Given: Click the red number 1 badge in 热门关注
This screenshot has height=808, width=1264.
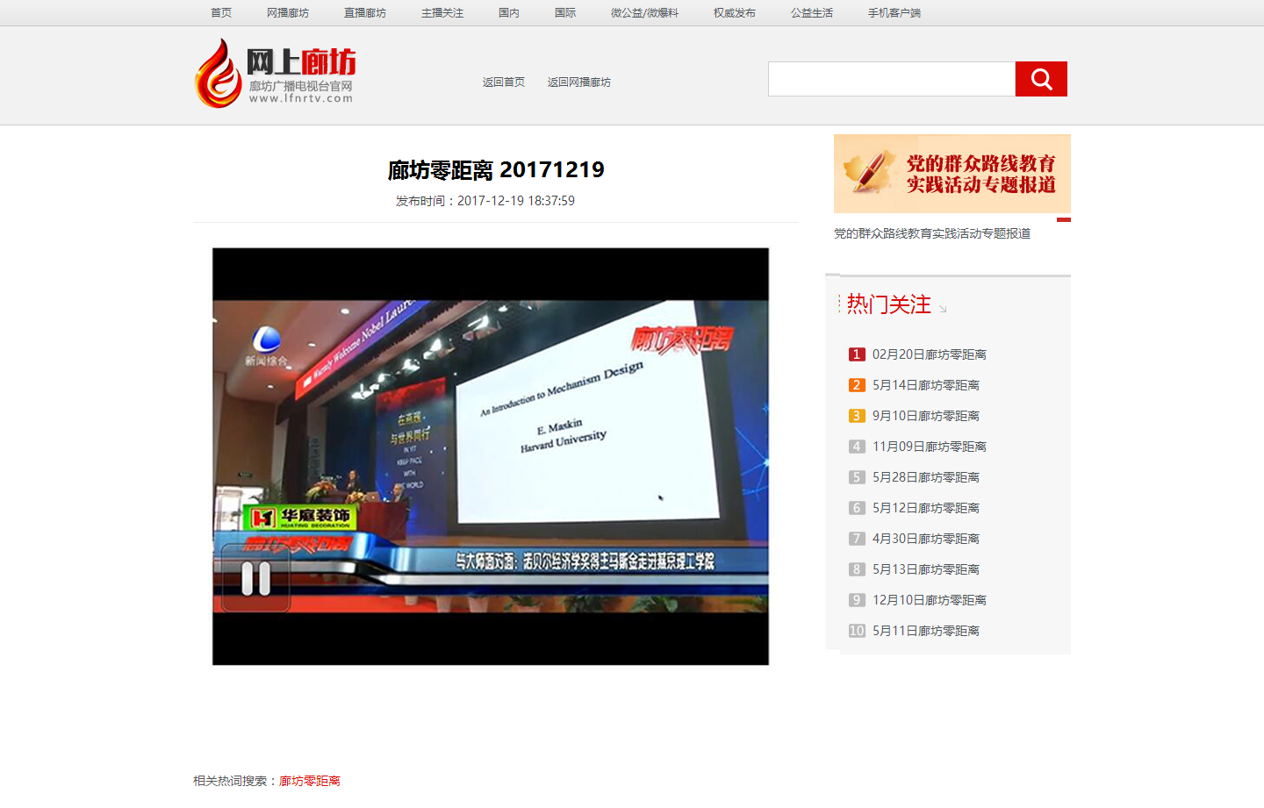Looking at the screenshot, I should (856, 354).
